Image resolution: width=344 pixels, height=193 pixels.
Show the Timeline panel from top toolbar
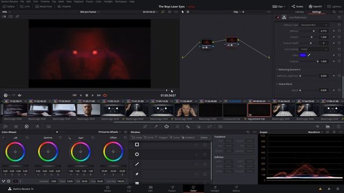(64, 6)
